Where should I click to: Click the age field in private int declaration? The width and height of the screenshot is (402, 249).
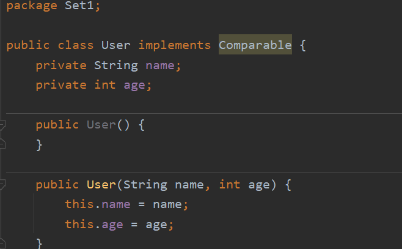click(134, 86)
